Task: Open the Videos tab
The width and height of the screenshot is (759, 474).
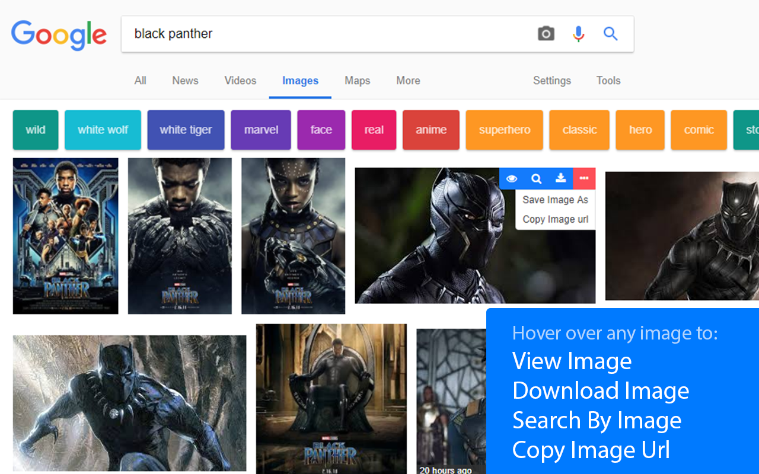Action: pos(240,81)
